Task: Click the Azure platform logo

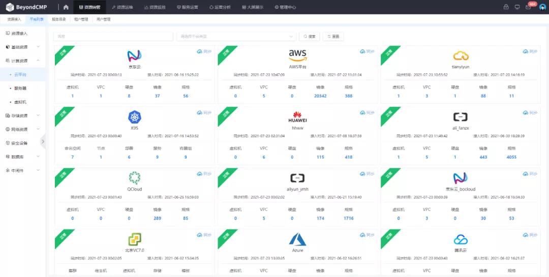Action: click(x=297, y=239)
